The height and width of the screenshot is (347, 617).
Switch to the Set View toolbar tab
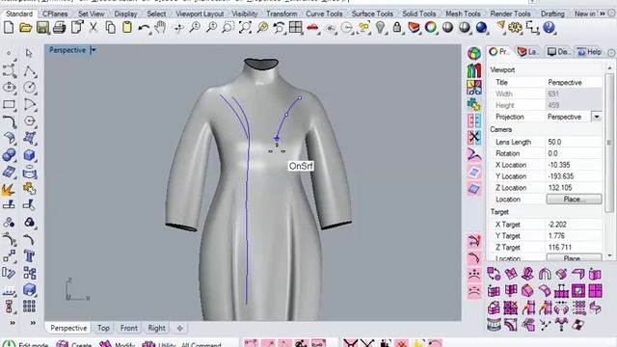click(92, 13)
